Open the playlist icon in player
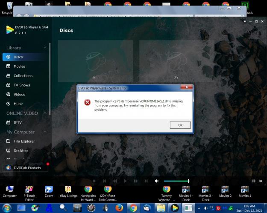 point(261,181)
